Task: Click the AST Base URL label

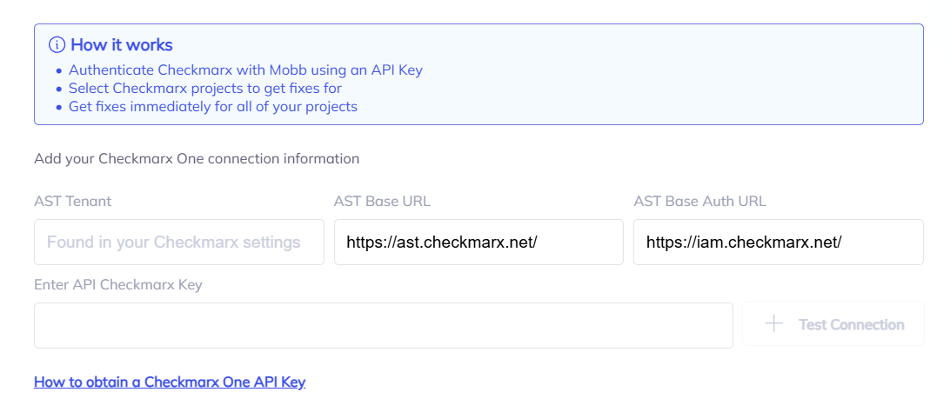Action: 382,202
